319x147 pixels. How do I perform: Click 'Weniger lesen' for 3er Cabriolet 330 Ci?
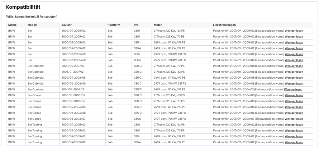(x=294, y=84)
